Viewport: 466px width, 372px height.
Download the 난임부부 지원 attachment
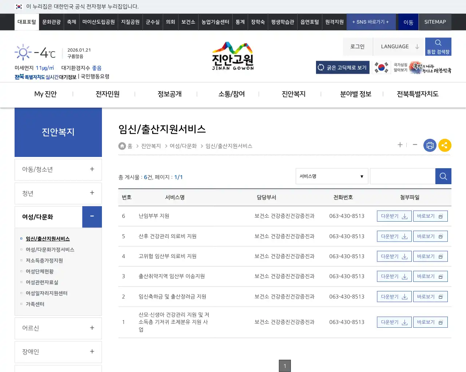[394, 216]
